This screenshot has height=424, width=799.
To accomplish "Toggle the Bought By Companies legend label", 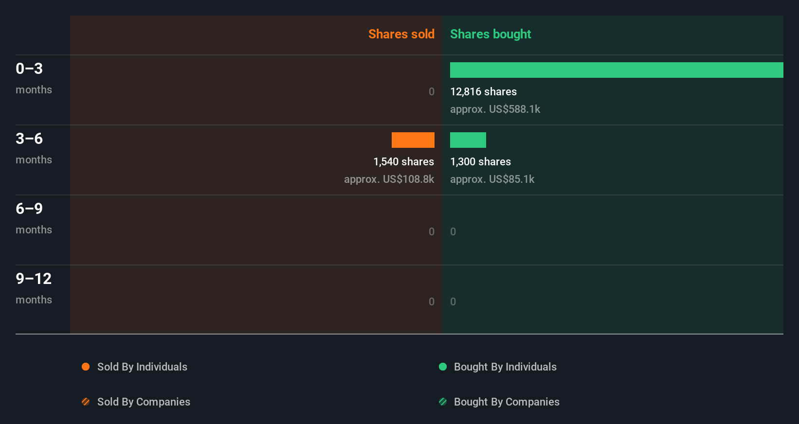I will [x=507, y=402].
